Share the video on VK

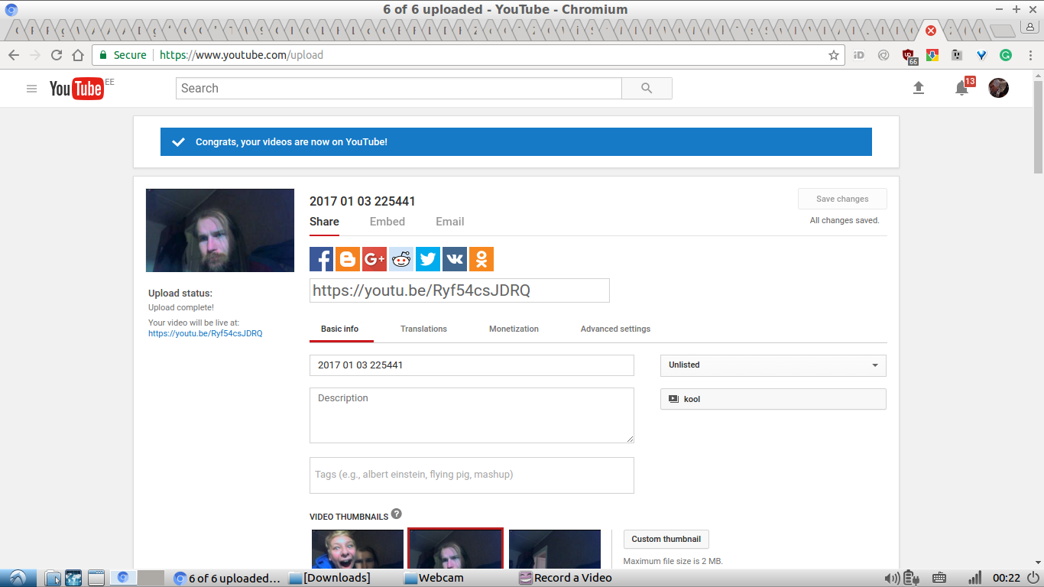pyautogui.click(x=455, y=259)
